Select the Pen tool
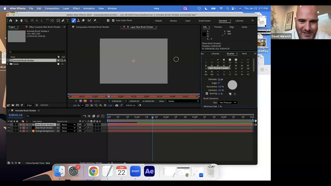This screenshot has height=186, width=331. pos(63,20)
